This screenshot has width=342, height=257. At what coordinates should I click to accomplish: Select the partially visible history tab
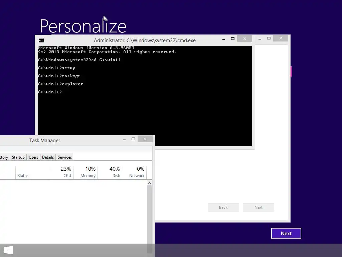(4, 157)
